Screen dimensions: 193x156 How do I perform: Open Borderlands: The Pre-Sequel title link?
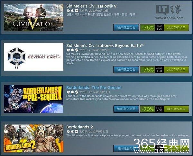94,88
